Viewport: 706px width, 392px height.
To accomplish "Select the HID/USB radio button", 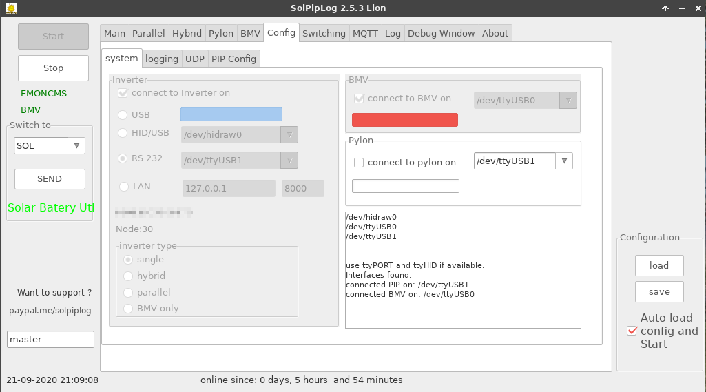I will (x=123, y=133).
